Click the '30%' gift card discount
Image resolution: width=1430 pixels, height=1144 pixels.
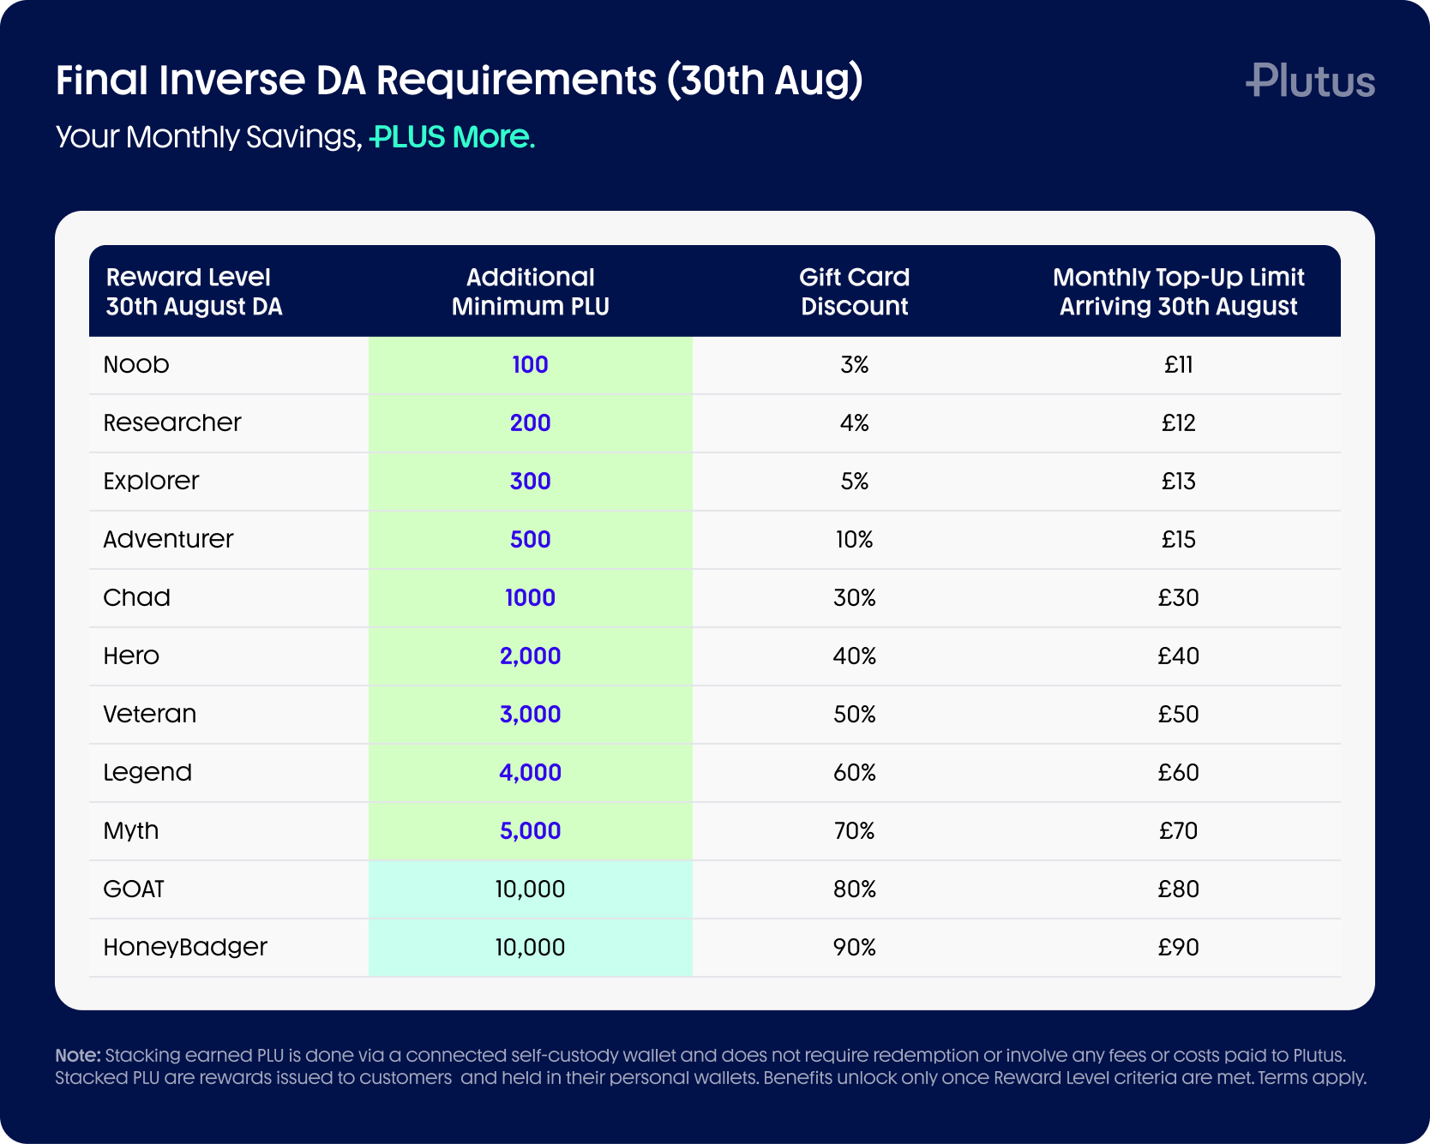click(854, 598)
